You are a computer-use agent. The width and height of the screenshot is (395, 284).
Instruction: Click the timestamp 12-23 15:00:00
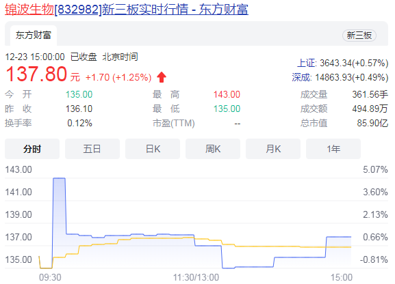point(35,57)
